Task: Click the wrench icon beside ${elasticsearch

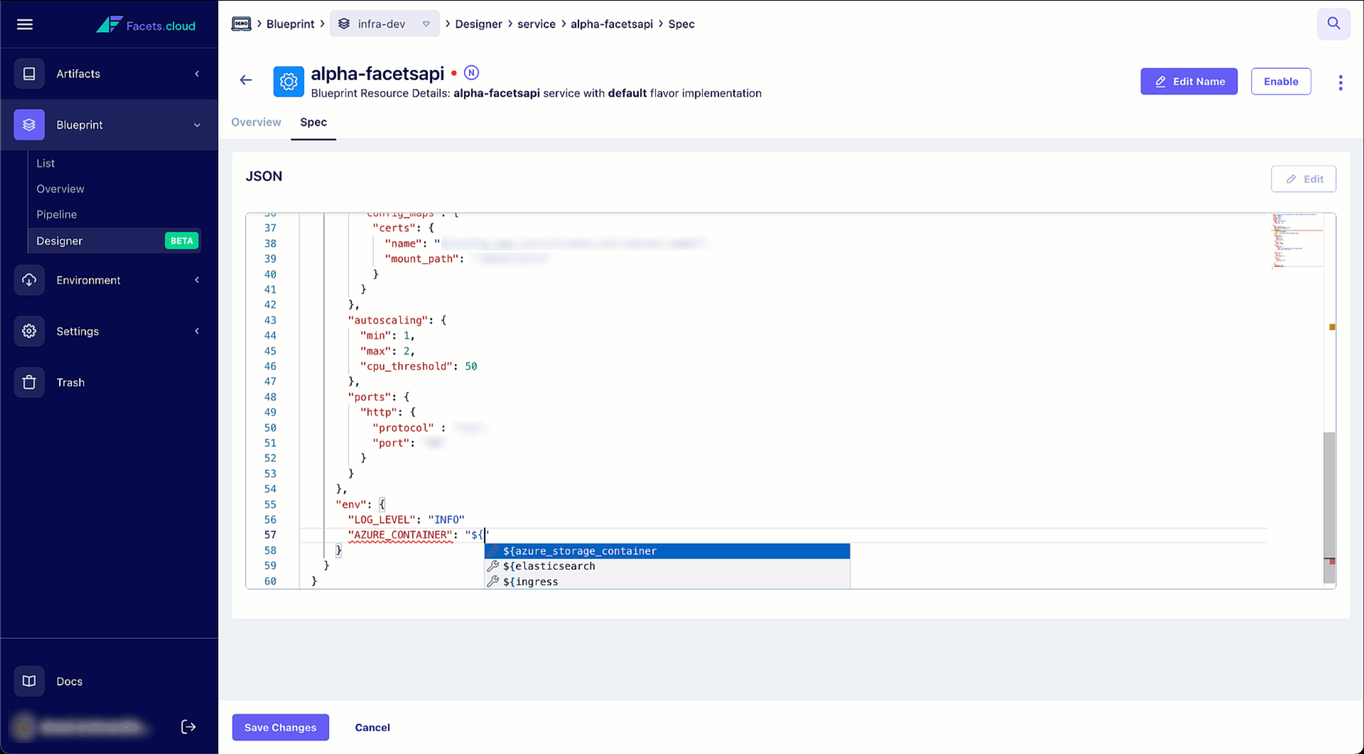Action: point(493,566)
